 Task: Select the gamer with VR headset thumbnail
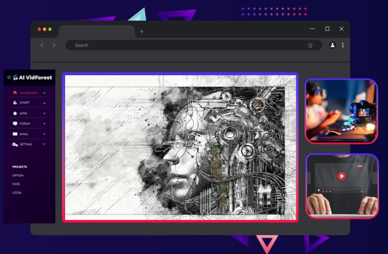pos(341,111)
